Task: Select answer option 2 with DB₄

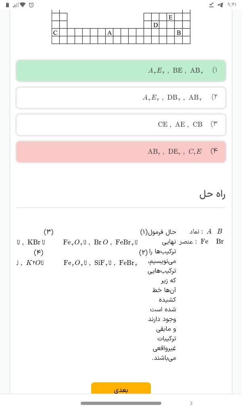Action: [x=121, y=98]
